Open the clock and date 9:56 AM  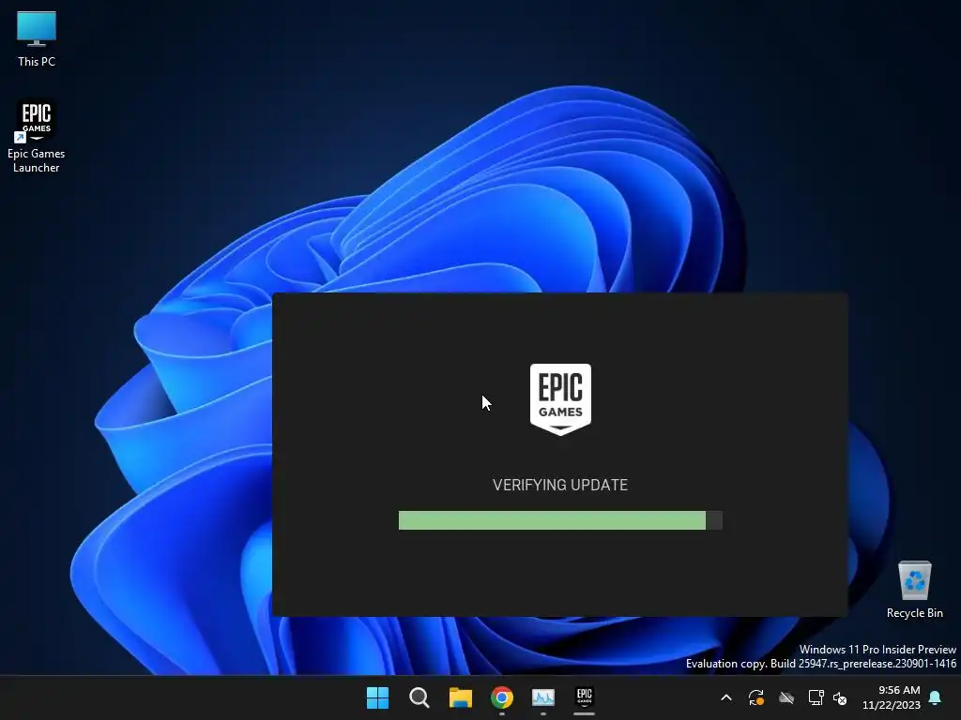[892, 697]
